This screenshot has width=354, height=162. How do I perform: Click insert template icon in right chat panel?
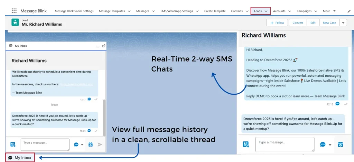click(246, 144)
